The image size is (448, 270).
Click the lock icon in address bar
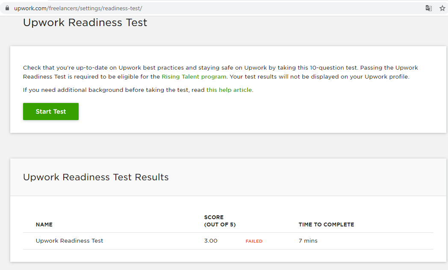tap(7, 8)
